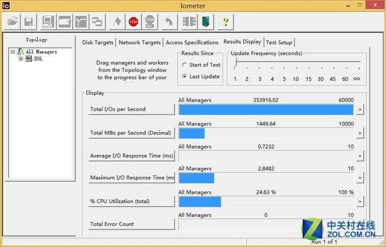Start a new manager
Viewport: 386px width, 247px height.
tap(48, 22)
